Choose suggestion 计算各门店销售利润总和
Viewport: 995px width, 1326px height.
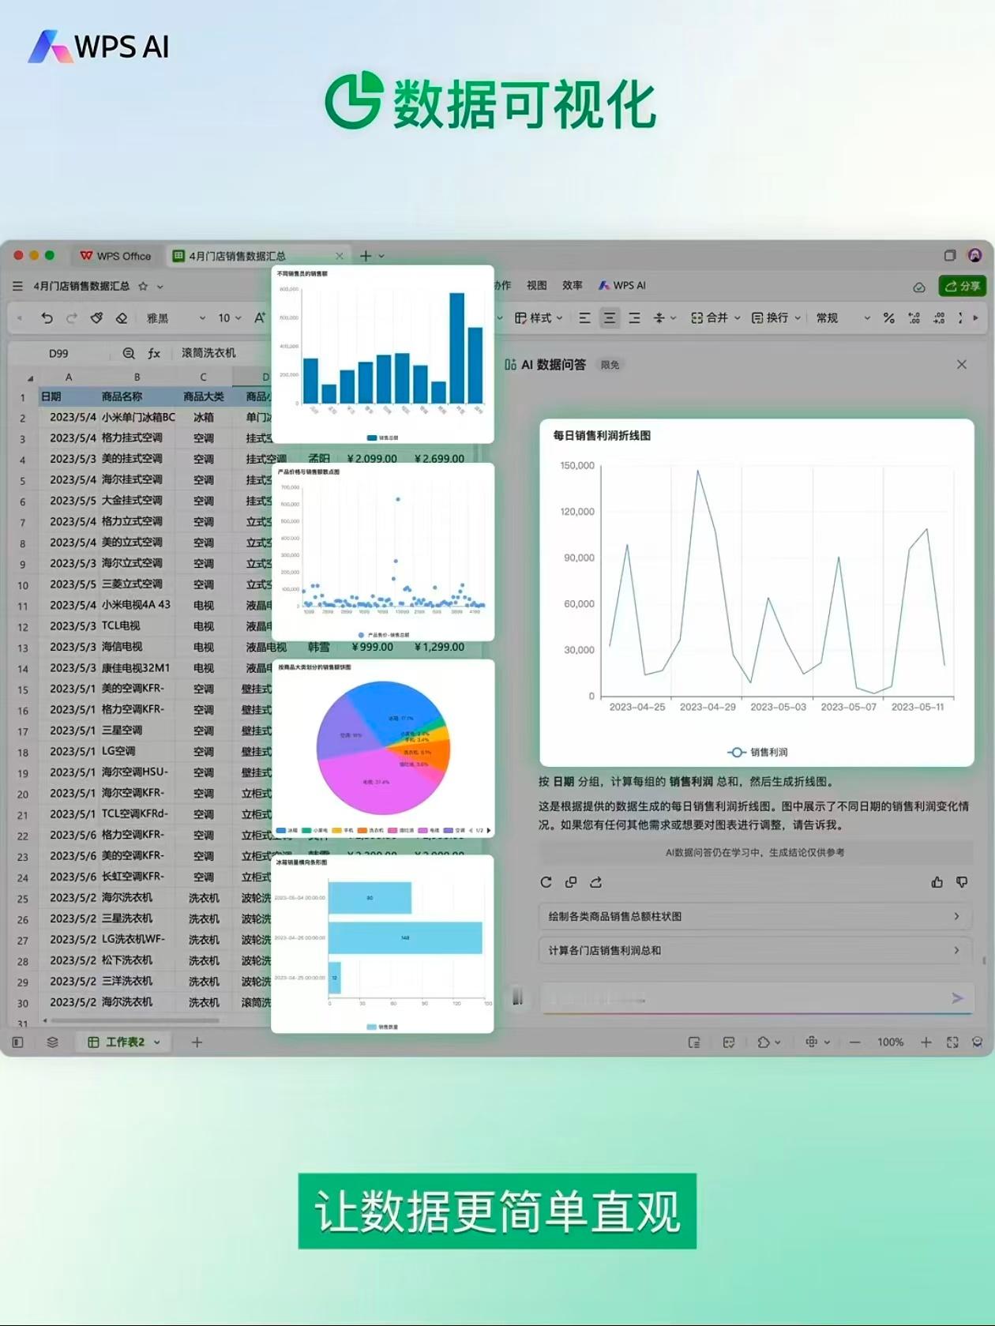(x=755, y=950)
